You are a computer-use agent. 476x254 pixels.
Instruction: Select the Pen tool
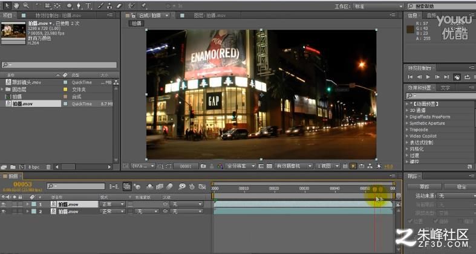tap(79, 6)
